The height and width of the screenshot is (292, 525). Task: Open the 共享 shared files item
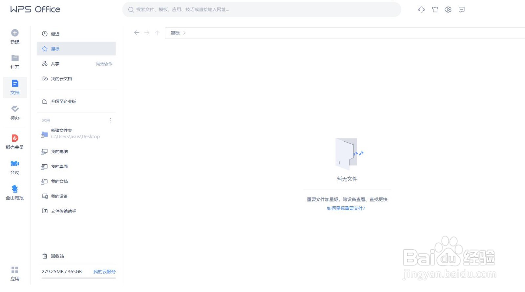tap(76, 64)
